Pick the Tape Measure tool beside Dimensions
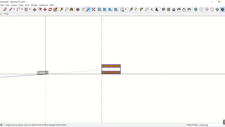This screenshot has height=127, width=225. coord(131,10)
